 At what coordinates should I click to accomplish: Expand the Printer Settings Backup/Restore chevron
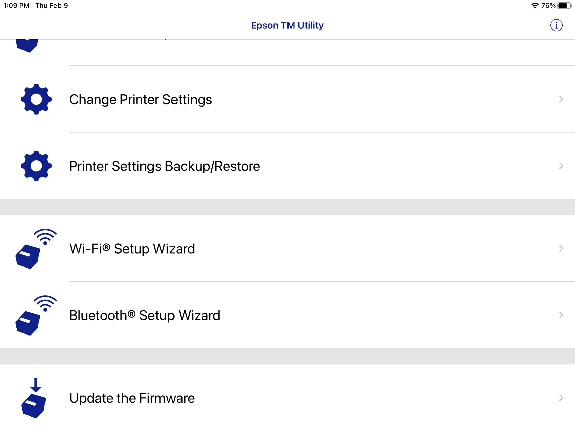561,165
